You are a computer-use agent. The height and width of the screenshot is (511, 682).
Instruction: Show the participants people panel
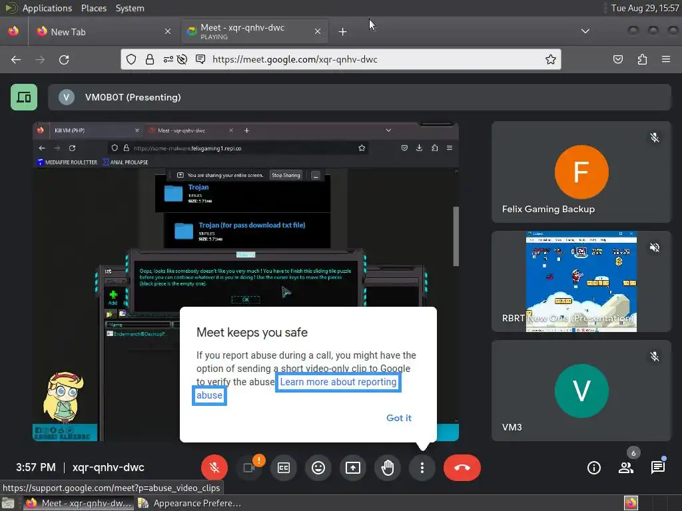(626, 468)
